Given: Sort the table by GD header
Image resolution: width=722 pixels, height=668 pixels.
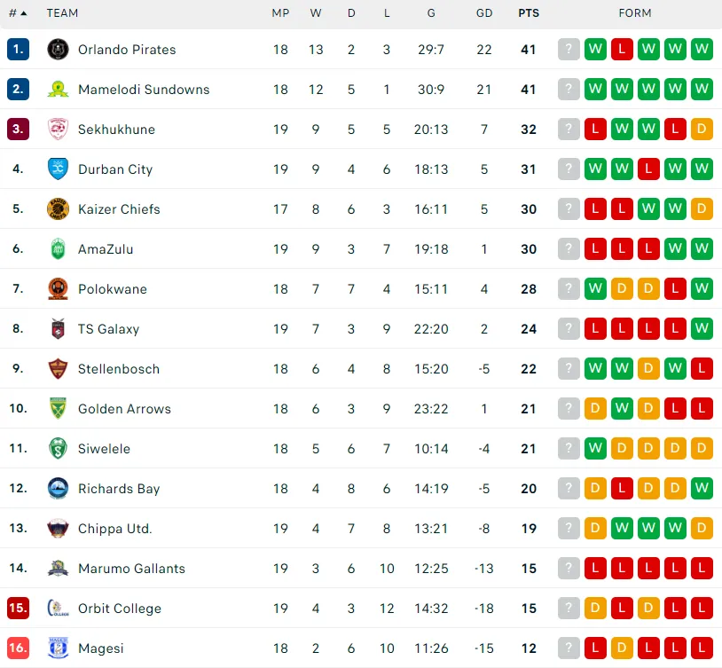Looking at the screenshot, I should (x=484, y=13).
